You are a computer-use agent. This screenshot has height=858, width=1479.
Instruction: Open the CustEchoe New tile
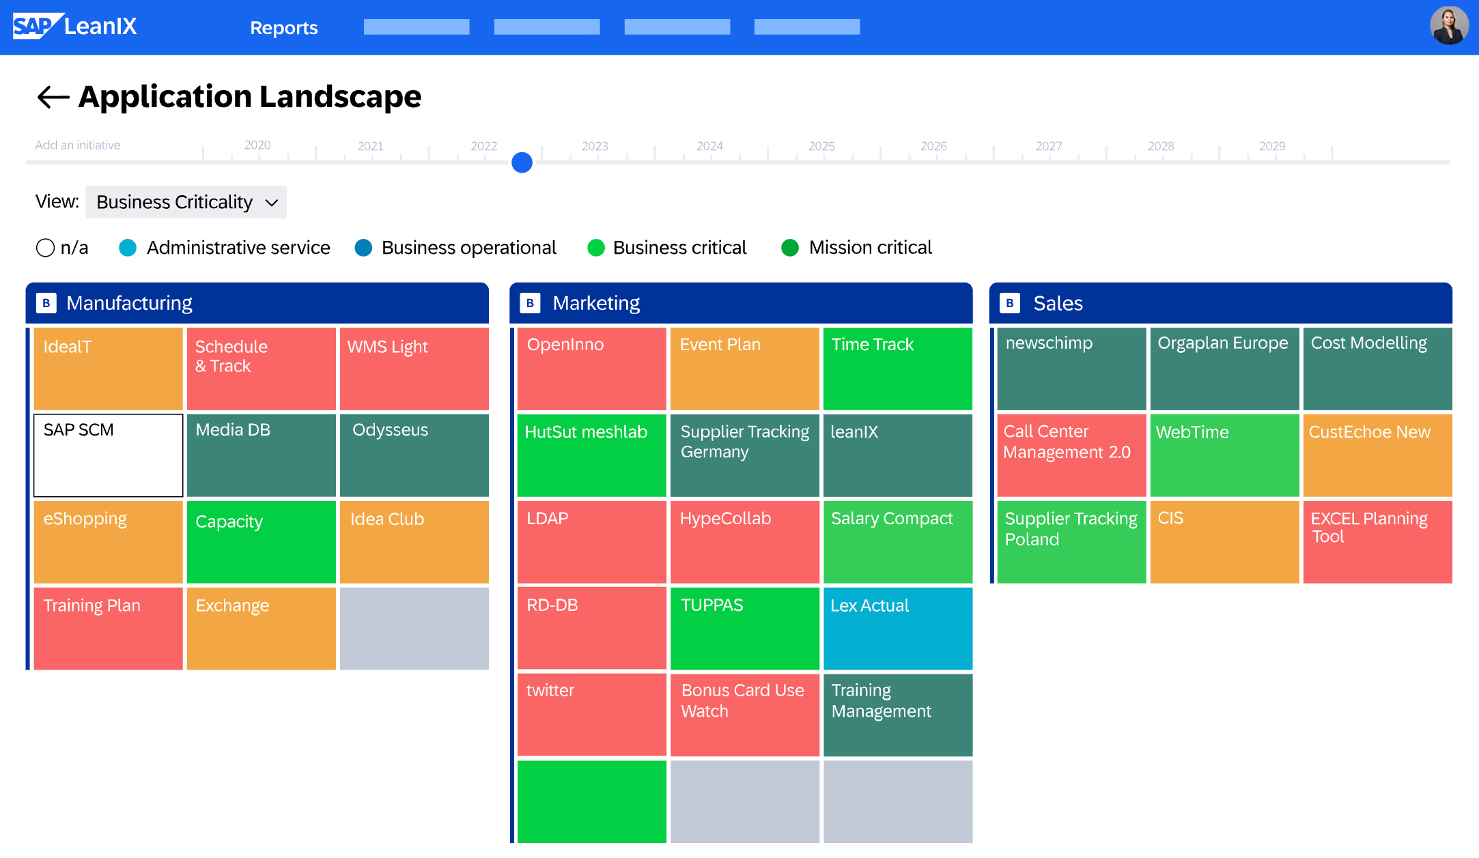click(1377, 455)
